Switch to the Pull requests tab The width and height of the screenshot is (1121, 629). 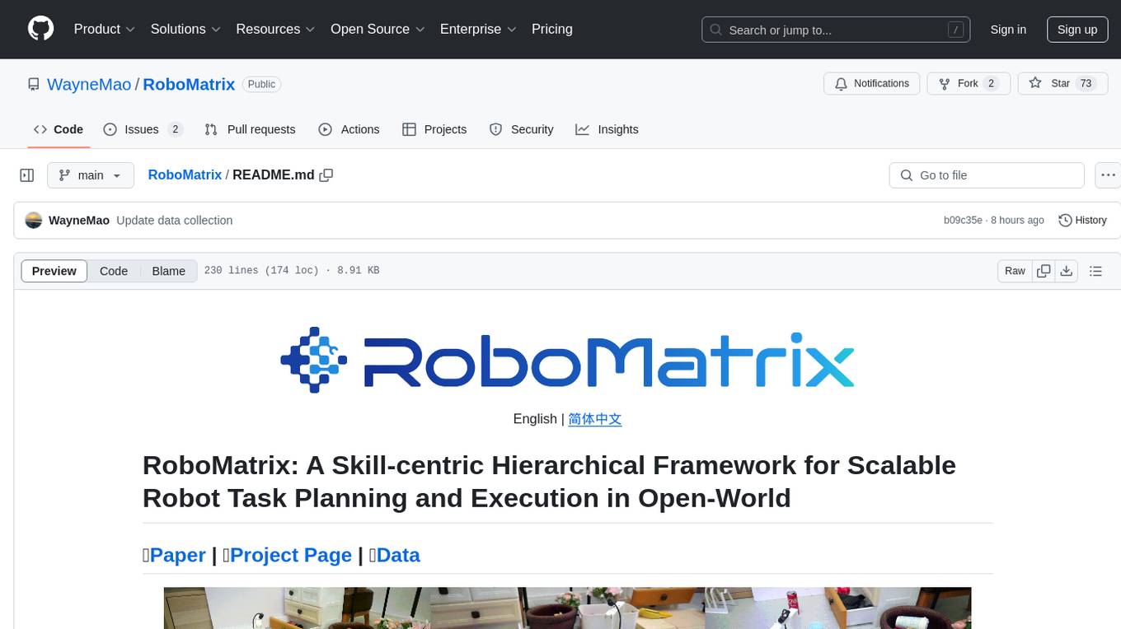tap(250, 129)
